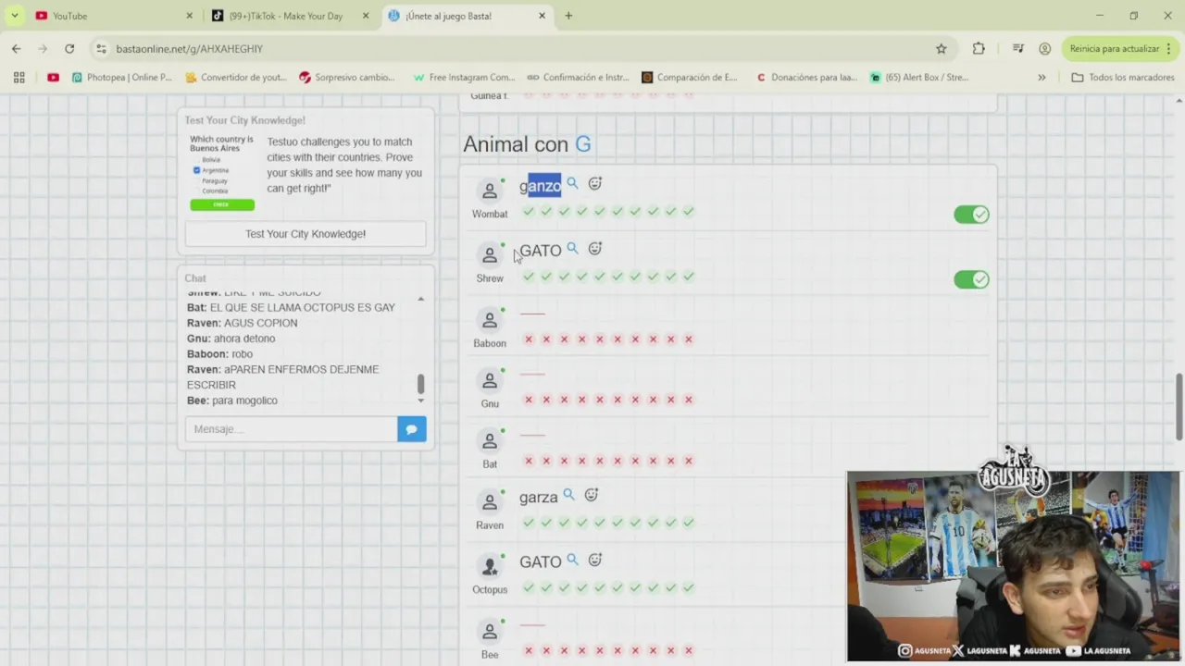Expand the tab search dropdown arrow
1185x666 pixels.
14,16
